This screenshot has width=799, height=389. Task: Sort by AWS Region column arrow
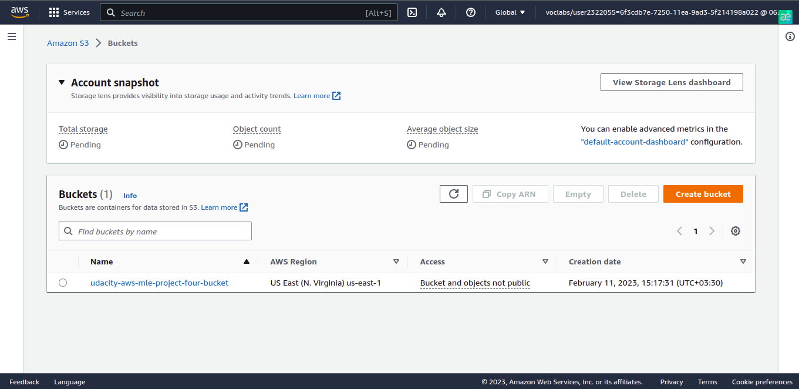396,261
